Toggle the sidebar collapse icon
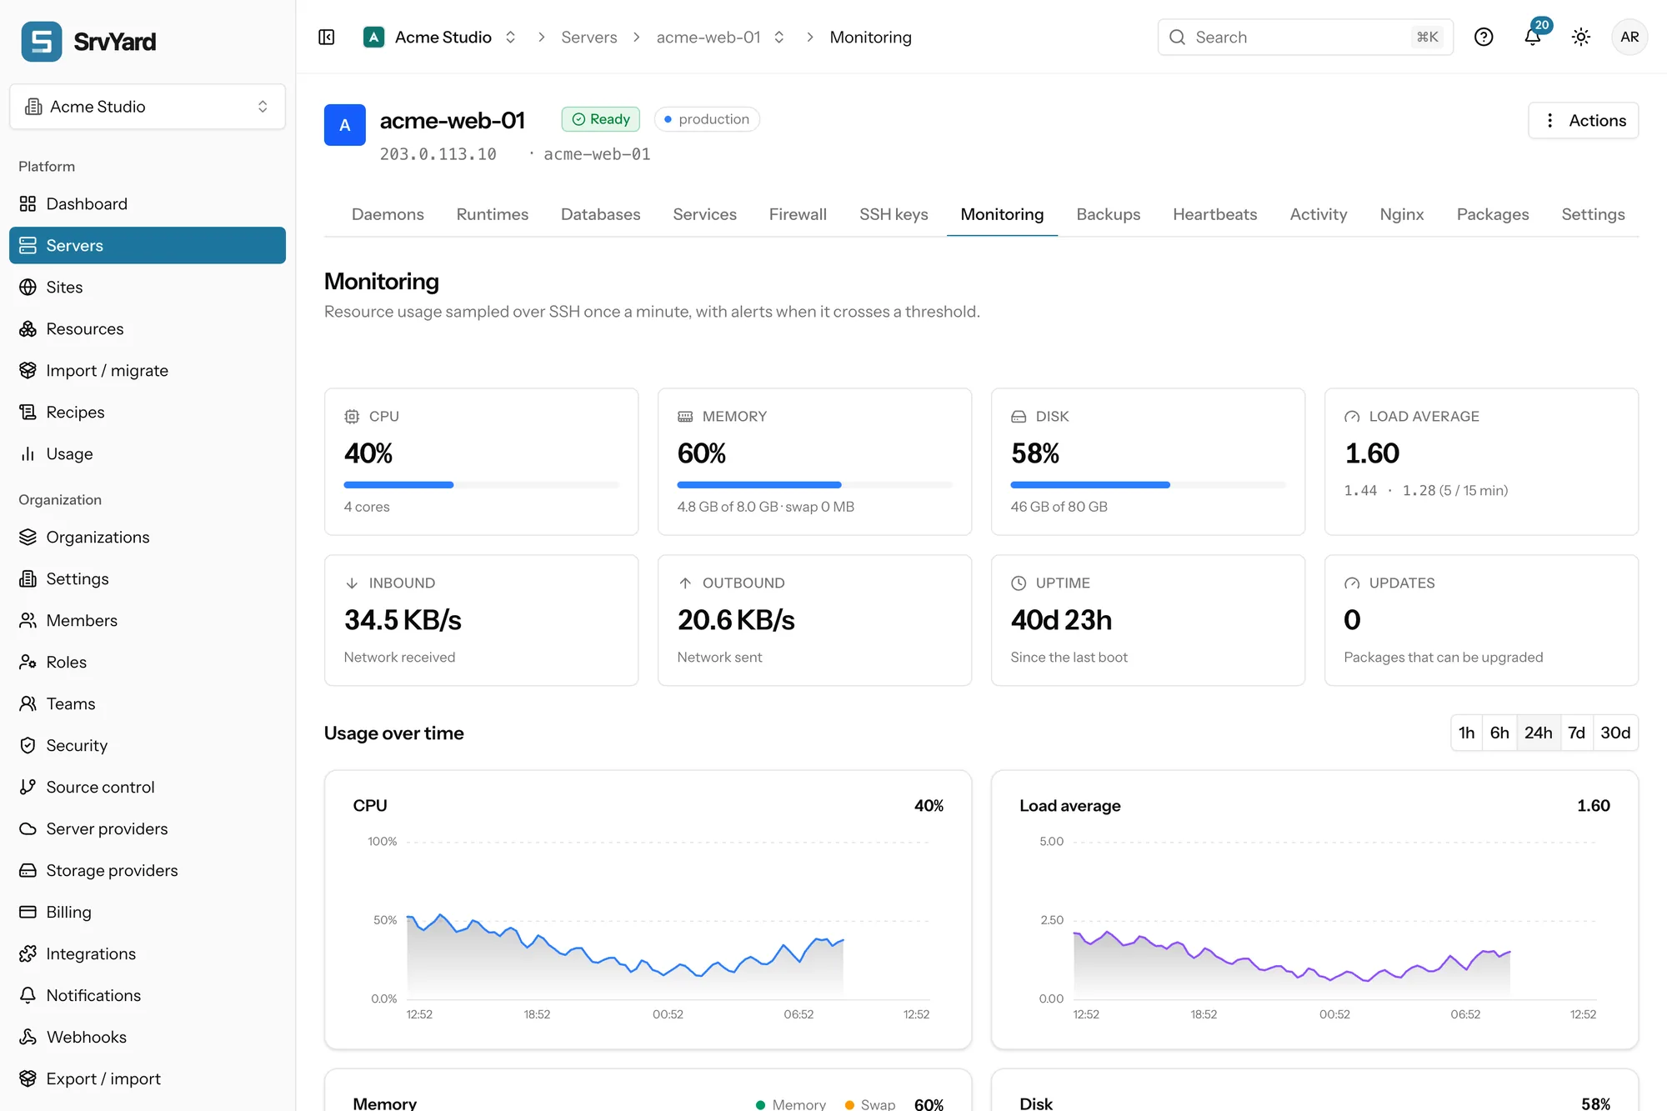1667x1111 pixels. tap(327, 38)
